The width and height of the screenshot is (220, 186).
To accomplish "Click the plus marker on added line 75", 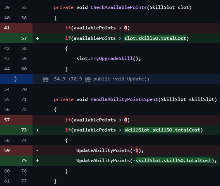I will click(x=37, y=160).
